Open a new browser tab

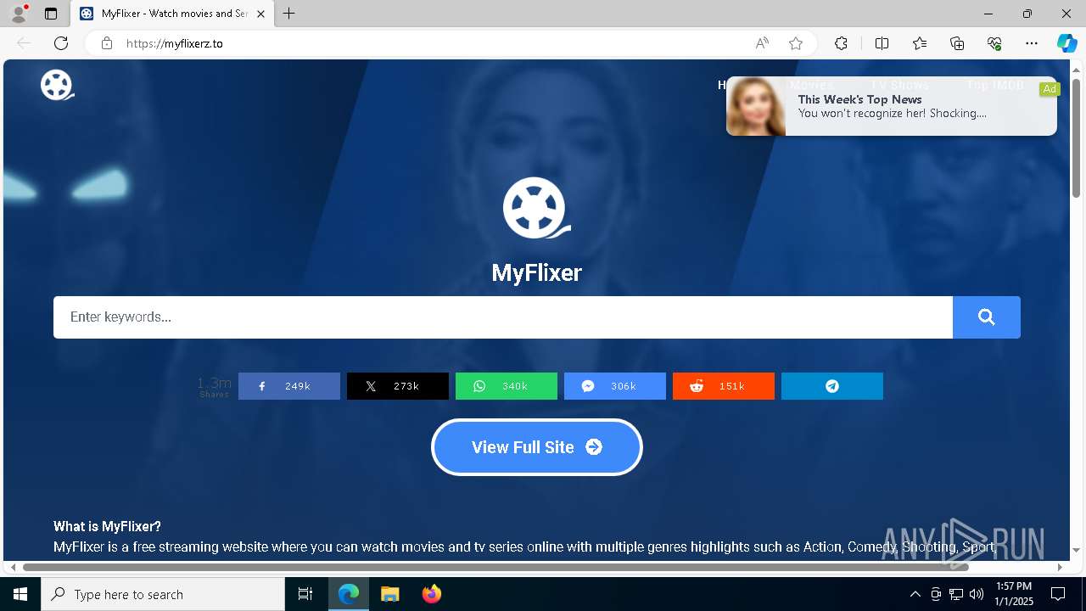click(x=289, y=14)
